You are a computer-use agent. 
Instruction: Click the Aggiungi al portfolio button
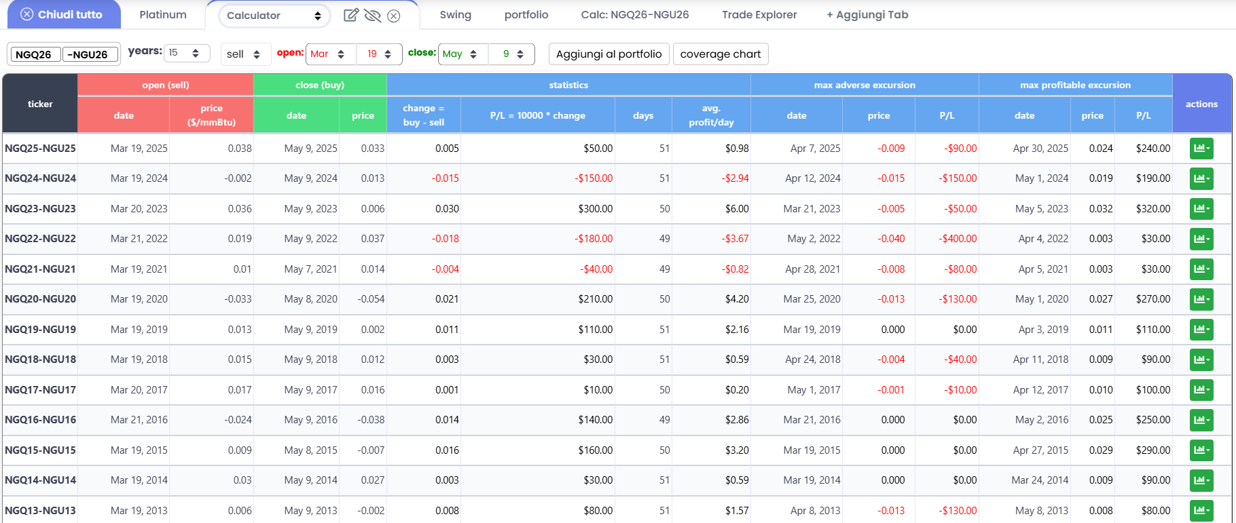[x=609, y=54]
